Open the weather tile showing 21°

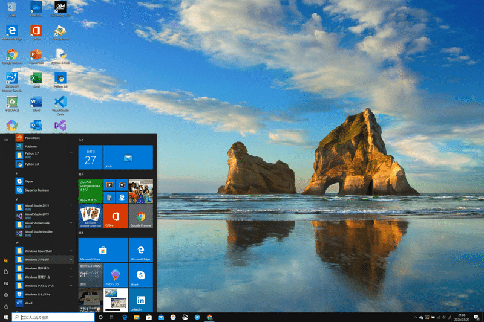tap(90, 275)
